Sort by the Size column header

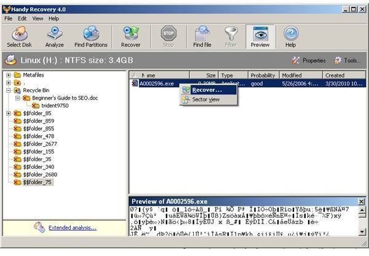pos(204,76)
